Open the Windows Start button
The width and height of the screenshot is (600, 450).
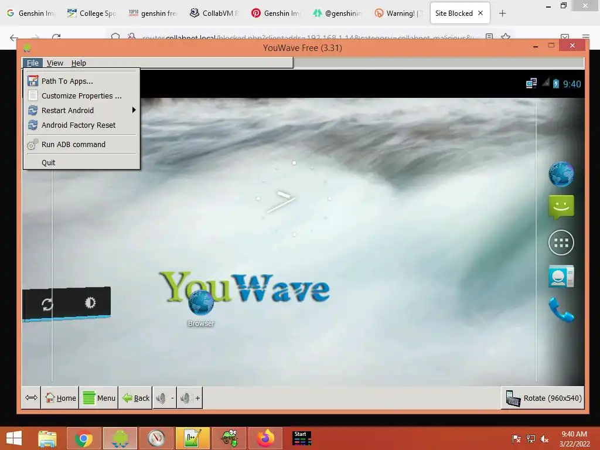[14, 438]
